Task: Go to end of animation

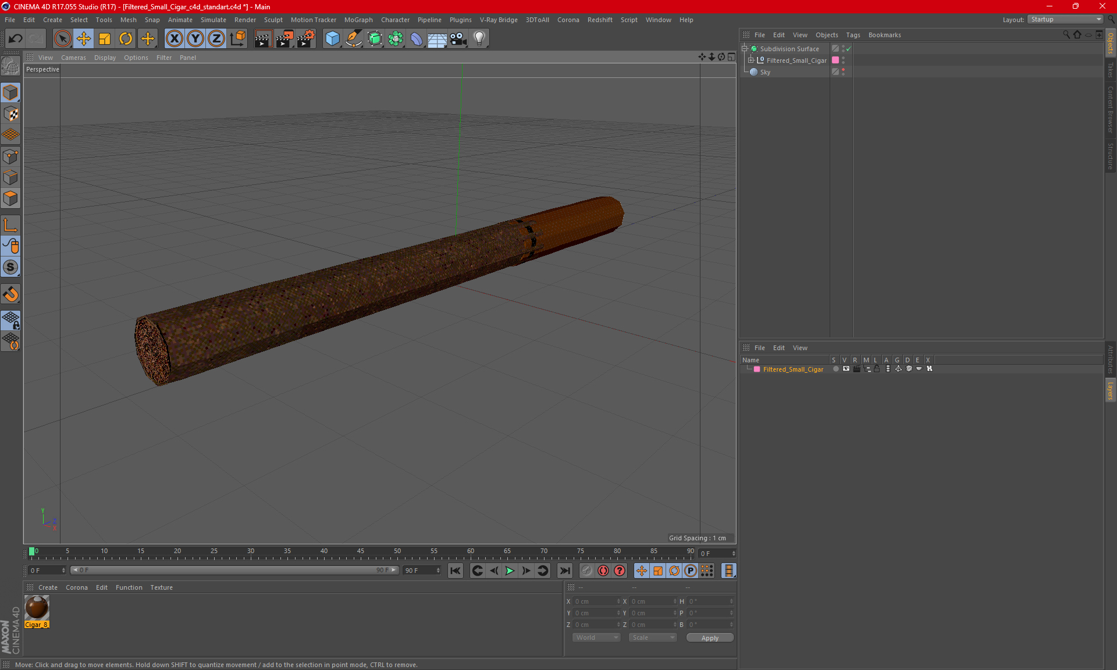Action: [564, 571]
